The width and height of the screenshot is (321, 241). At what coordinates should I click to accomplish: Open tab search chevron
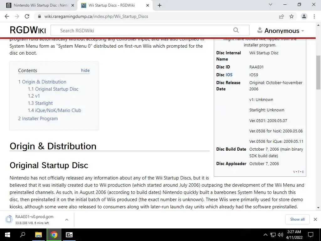tap(271, 4)
